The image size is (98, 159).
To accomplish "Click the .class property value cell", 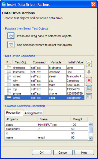I will tap(54, 124).
